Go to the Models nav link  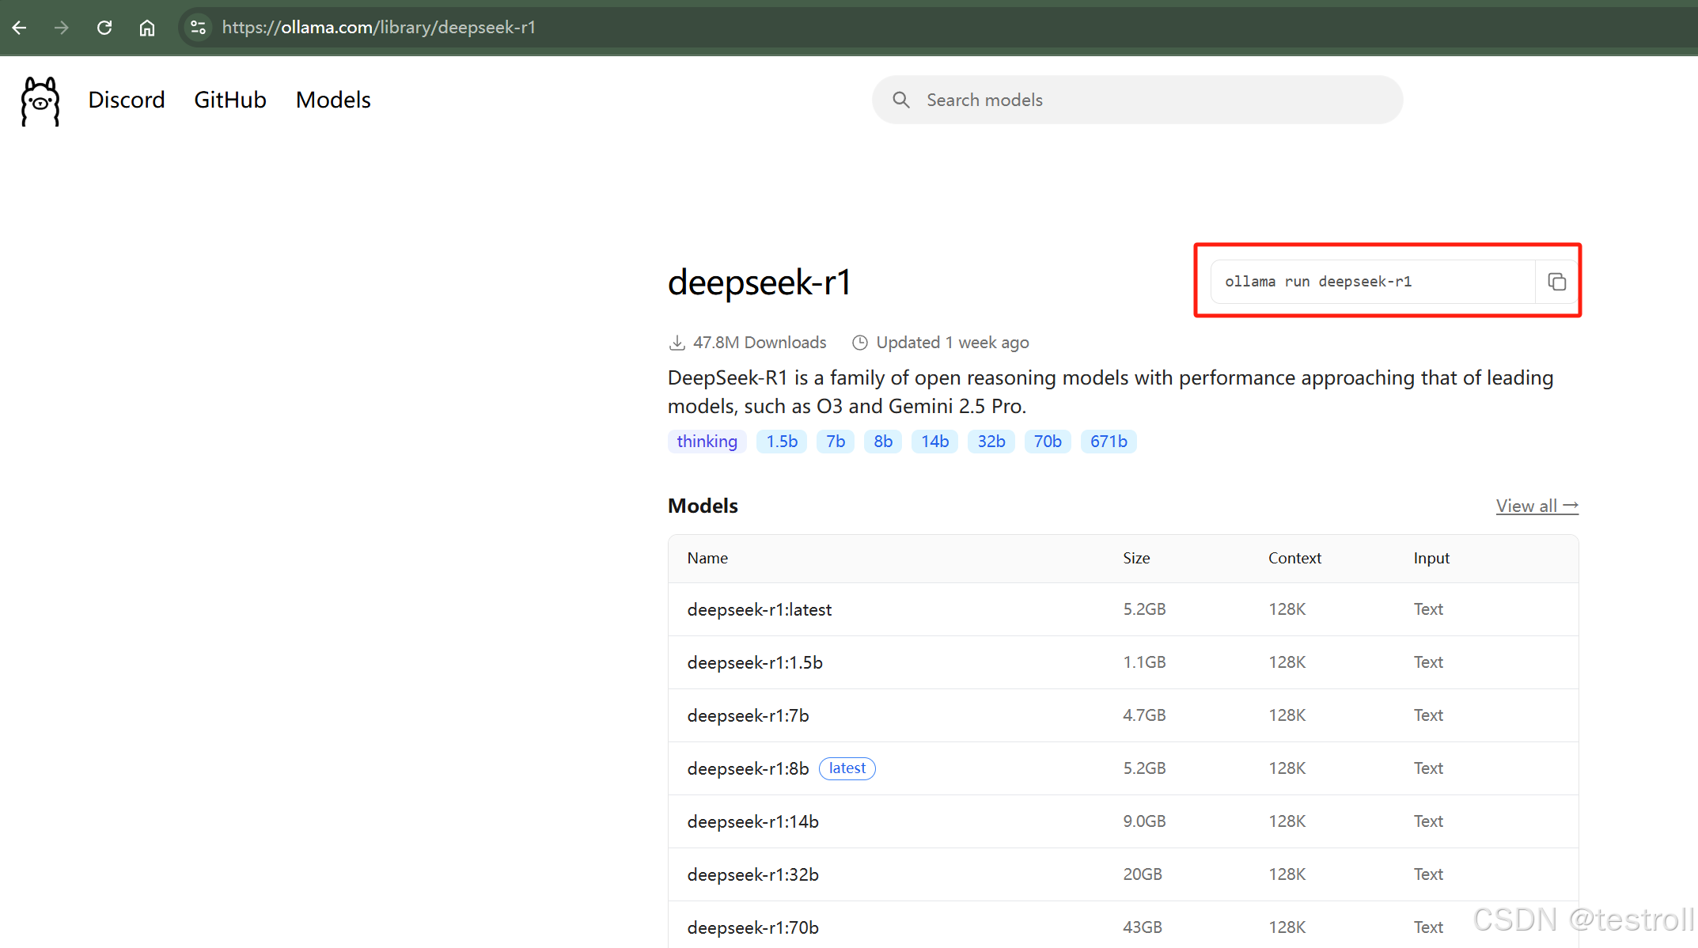(333, 100)
